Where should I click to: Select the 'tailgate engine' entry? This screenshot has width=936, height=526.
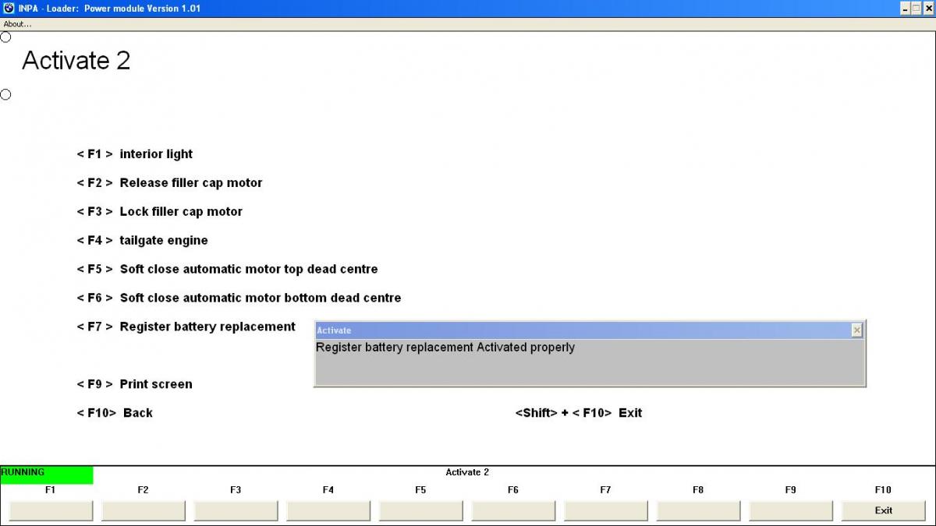143,241
